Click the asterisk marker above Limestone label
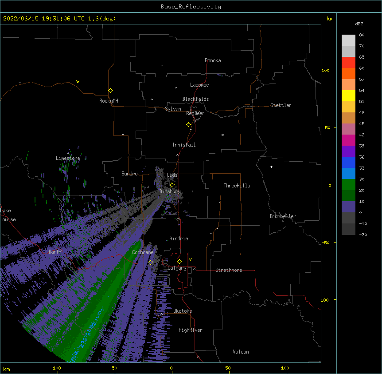 coord(68,153)
